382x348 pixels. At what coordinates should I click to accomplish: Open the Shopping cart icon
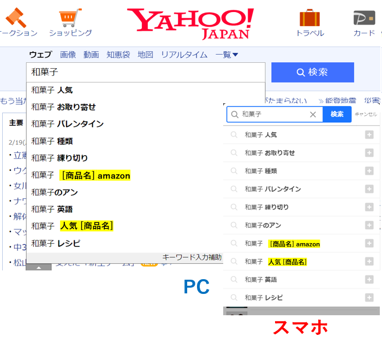point(70,17)
